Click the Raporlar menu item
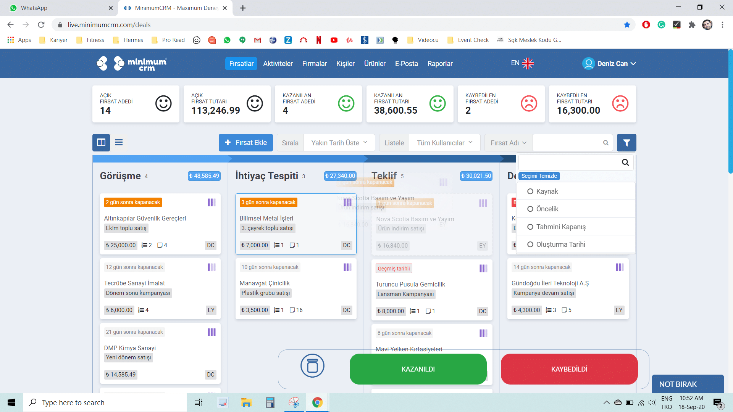The image size is (733, 412). (440, 63)
